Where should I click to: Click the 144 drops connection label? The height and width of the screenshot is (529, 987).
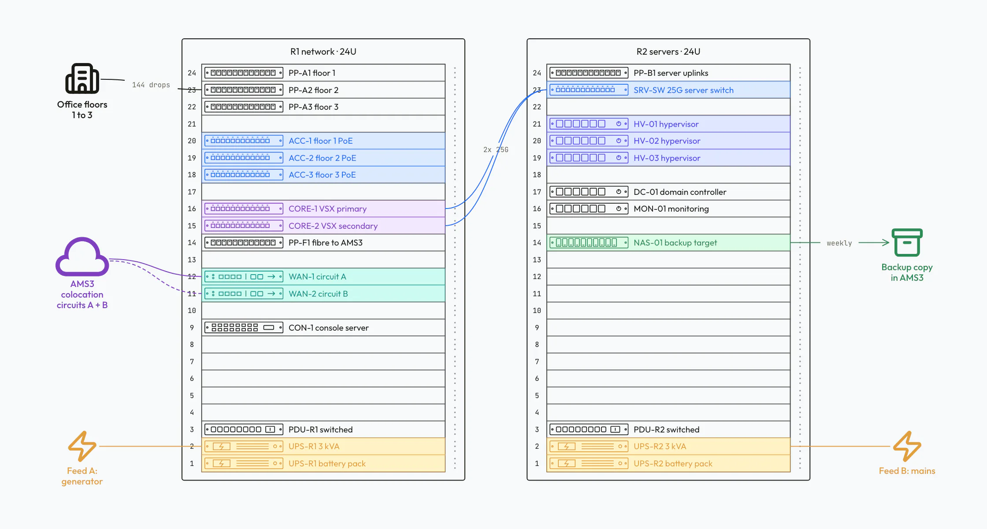[151, 85]
